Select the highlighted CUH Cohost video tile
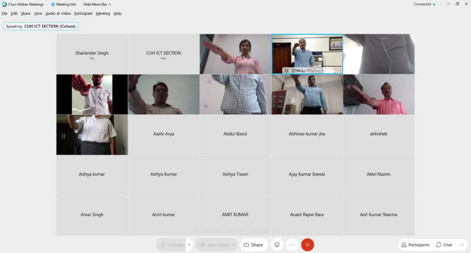This screenshot has width=471, height=253. coord(307,54)
